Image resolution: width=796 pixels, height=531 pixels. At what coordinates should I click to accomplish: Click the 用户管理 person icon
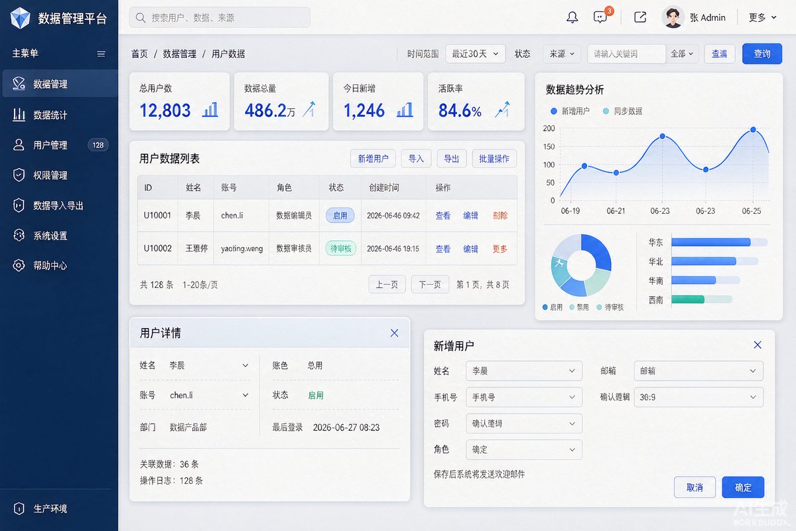tap(19, 145)
